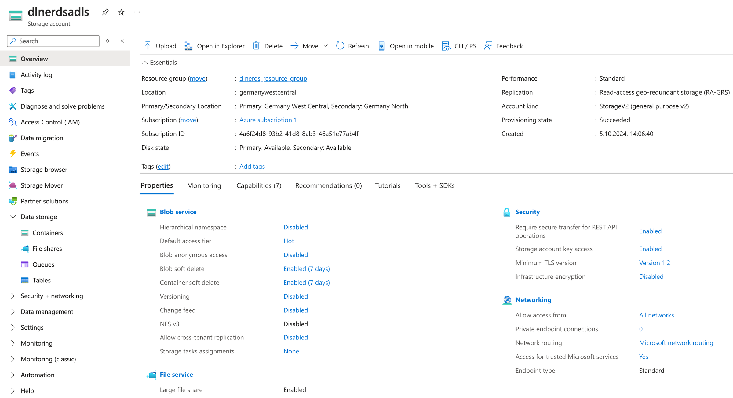Viewport: 733px width, 398px height.
Task: Open the Move dropdown chevron
Action: [326, 46]
